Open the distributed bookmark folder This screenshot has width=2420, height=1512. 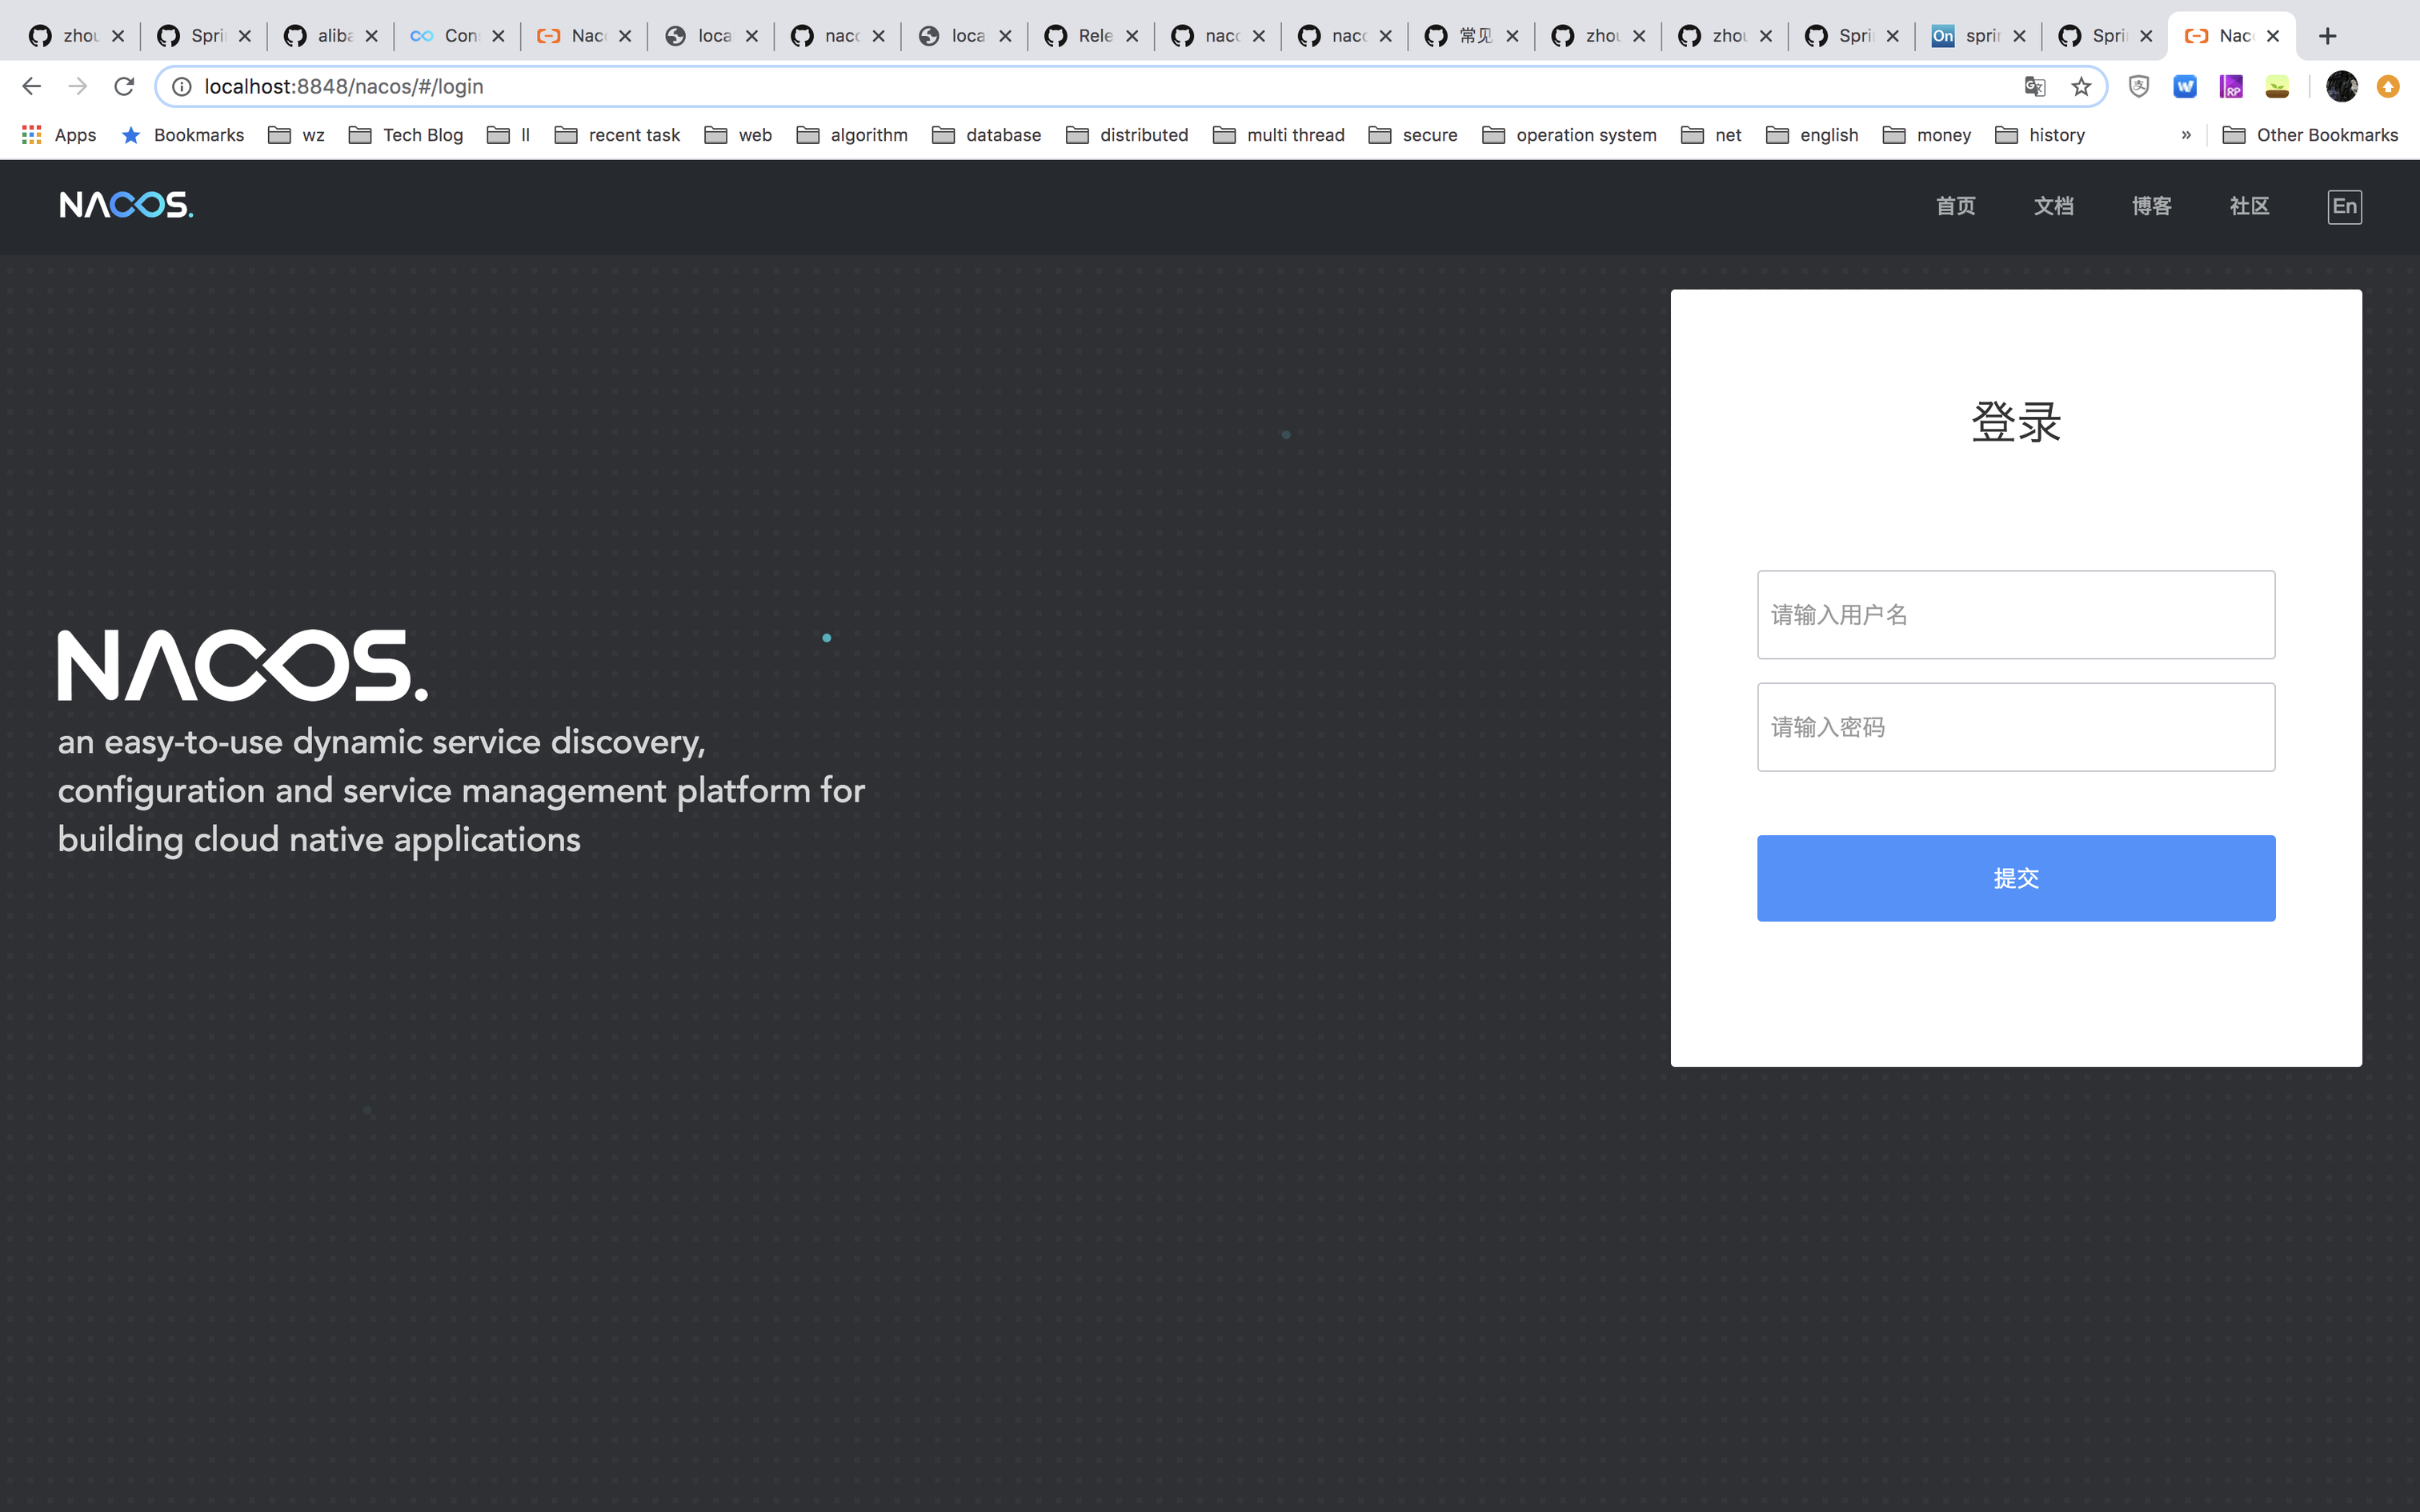1127,135
